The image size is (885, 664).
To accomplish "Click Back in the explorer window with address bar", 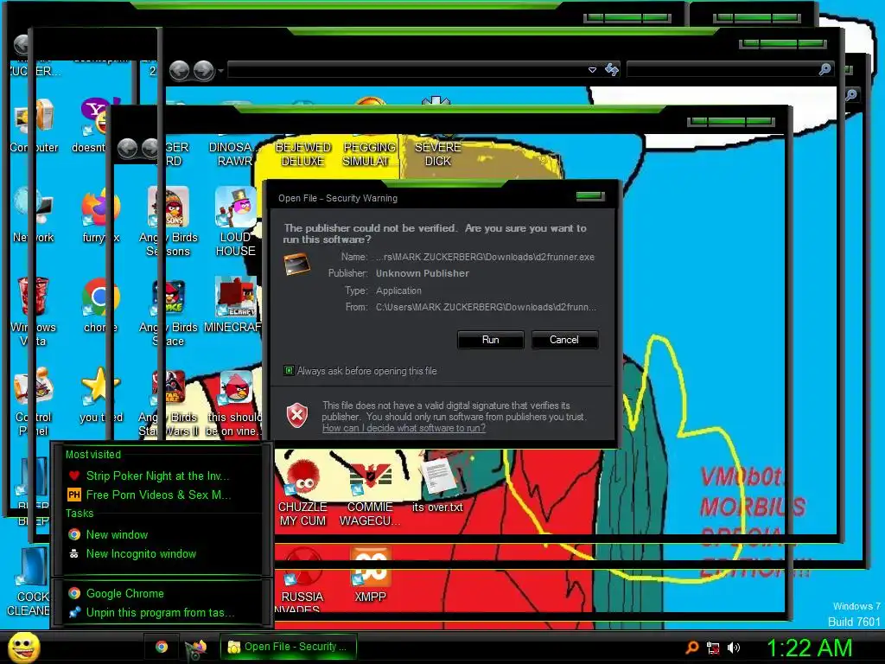I will [x=179, y=71].
